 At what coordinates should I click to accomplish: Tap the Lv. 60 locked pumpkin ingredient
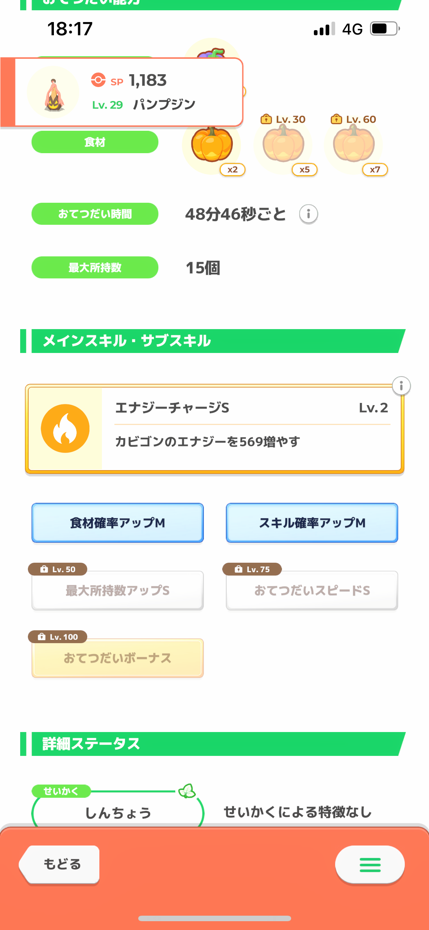pyautogui.click(x=354, y=145)
